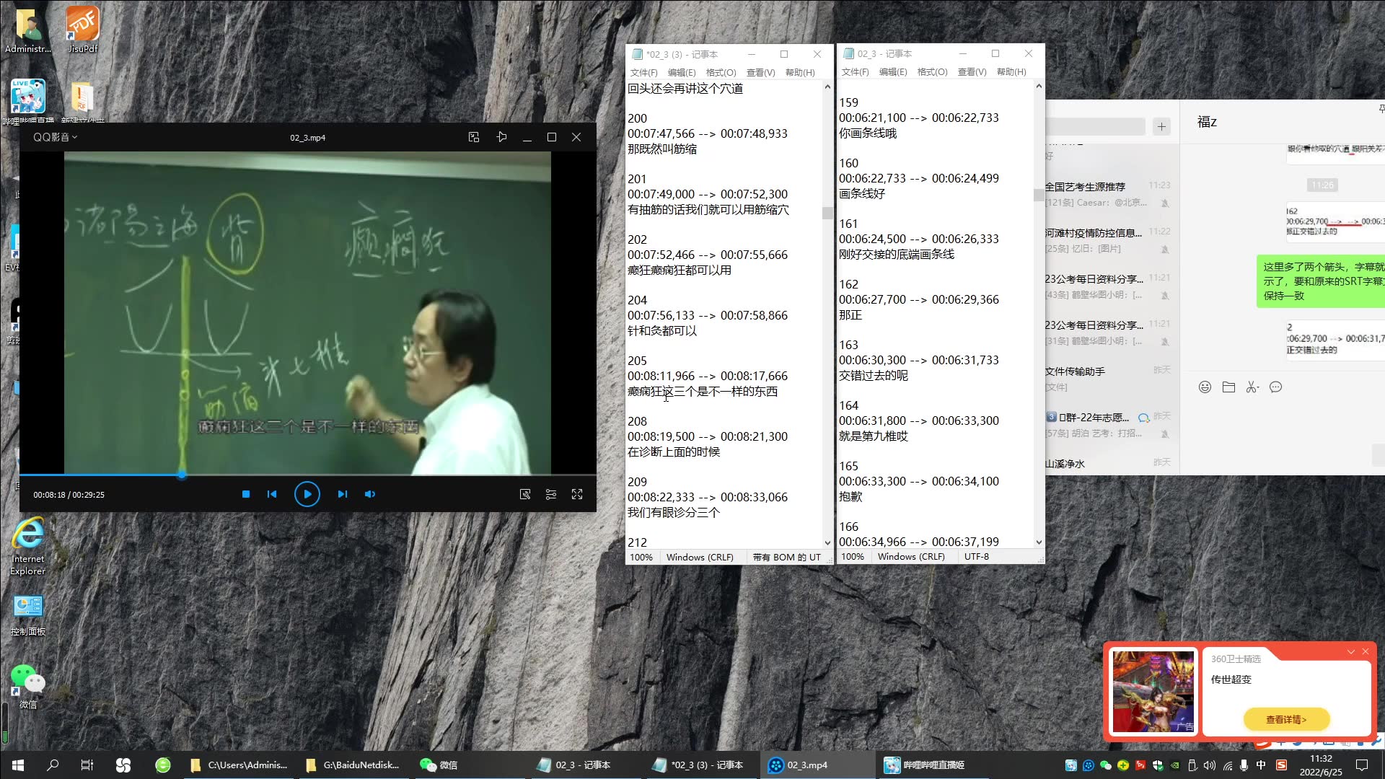This screenshot has height=779, width=1385.
Task: Go to previous video track
Action: (x=272, y=494)
